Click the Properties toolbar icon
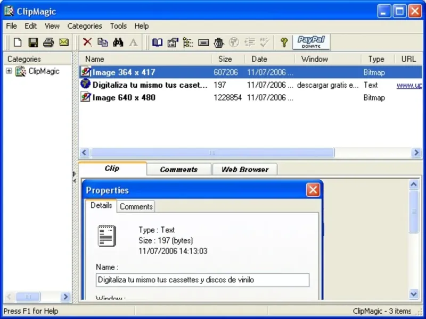 pos(173,43)
